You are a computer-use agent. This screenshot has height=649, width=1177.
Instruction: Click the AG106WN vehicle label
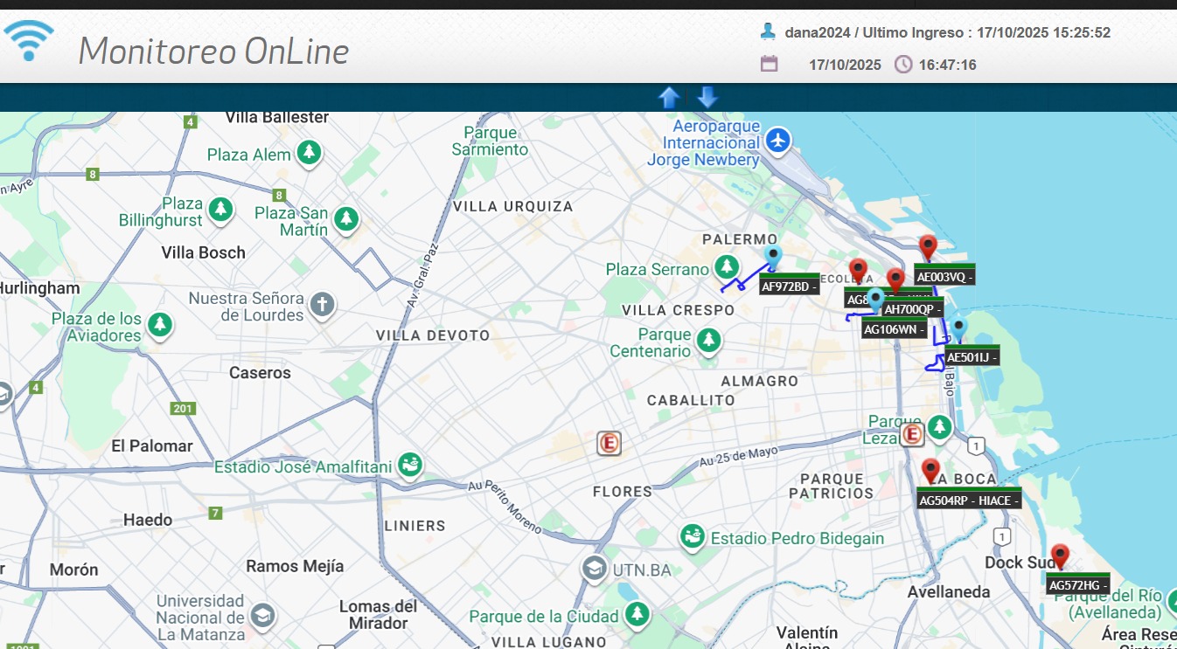(x=895, y=329)
